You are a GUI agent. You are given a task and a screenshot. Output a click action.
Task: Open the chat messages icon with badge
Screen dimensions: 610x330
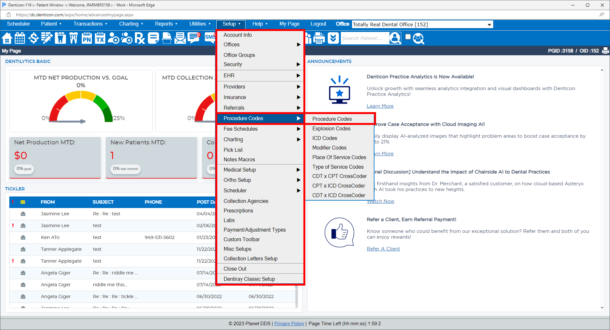tap(194, 38)
